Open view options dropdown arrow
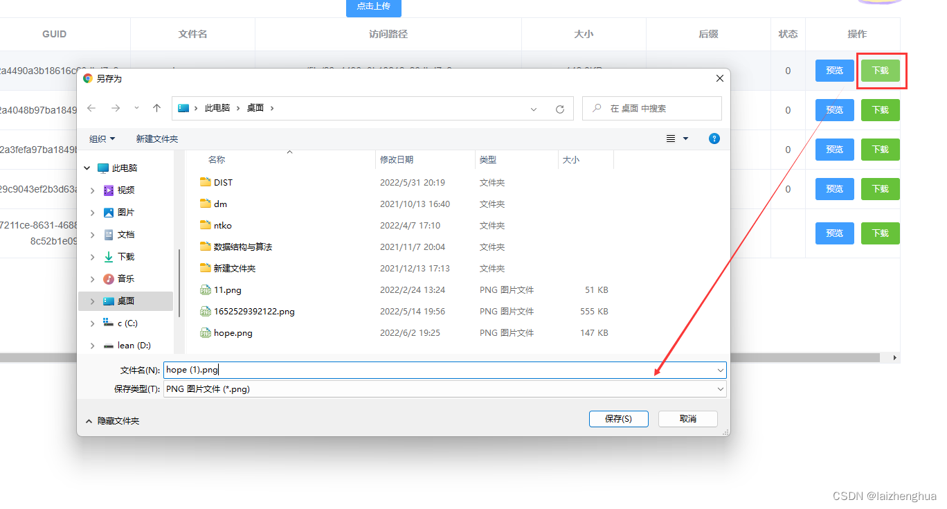 [x=686, y=139]
